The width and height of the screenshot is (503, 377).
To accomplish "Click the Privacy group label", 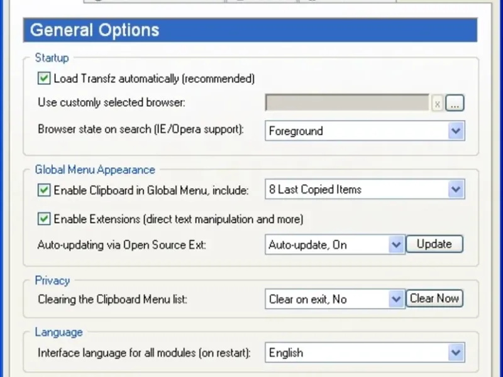I will click(x=52, y=280).
